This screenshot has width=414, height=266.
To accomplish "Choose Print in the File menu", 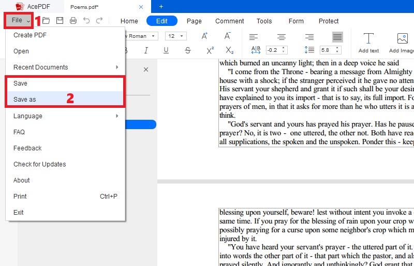I will pyautogui.click(x=65, y=197).
